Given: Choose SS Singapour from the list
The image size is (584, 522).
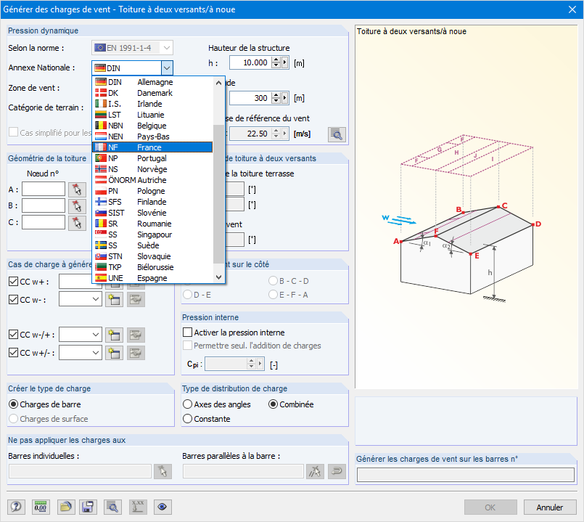Looking at the screenshot, I should (152, 235).
